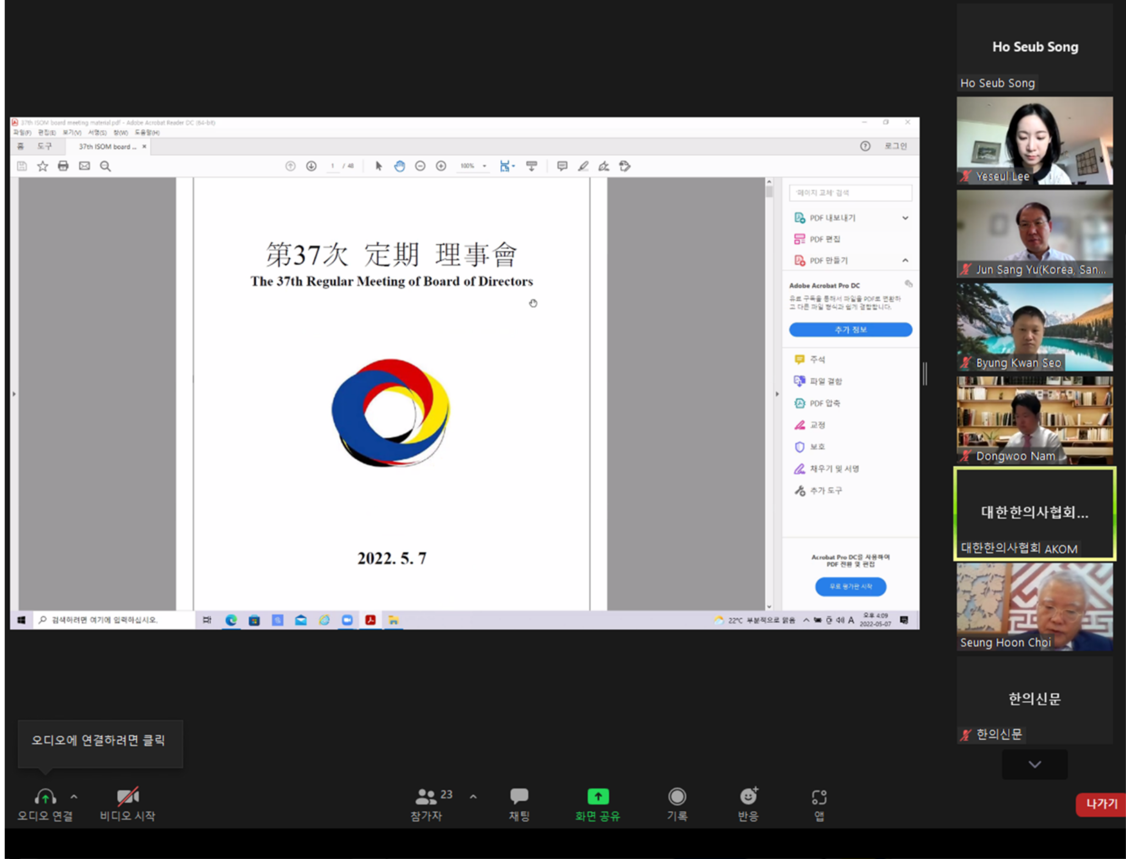Open the 도구 tab in Acrobat
This screenshot has width=1126, height=859.
coord(45,146)
